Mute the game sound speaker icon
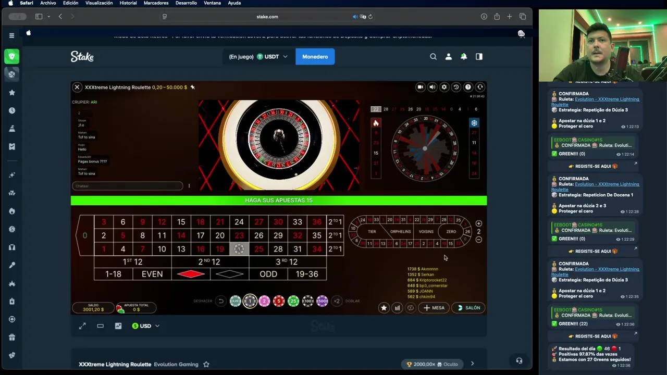667x375 pixels. [x=432, y=87]
